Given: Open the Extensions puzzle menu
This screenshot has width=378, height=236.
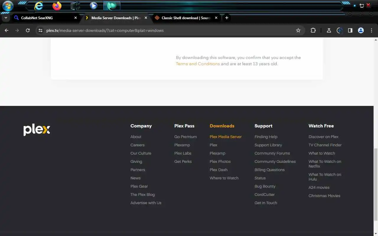Looking at the screenshot, I should (313, 30).
